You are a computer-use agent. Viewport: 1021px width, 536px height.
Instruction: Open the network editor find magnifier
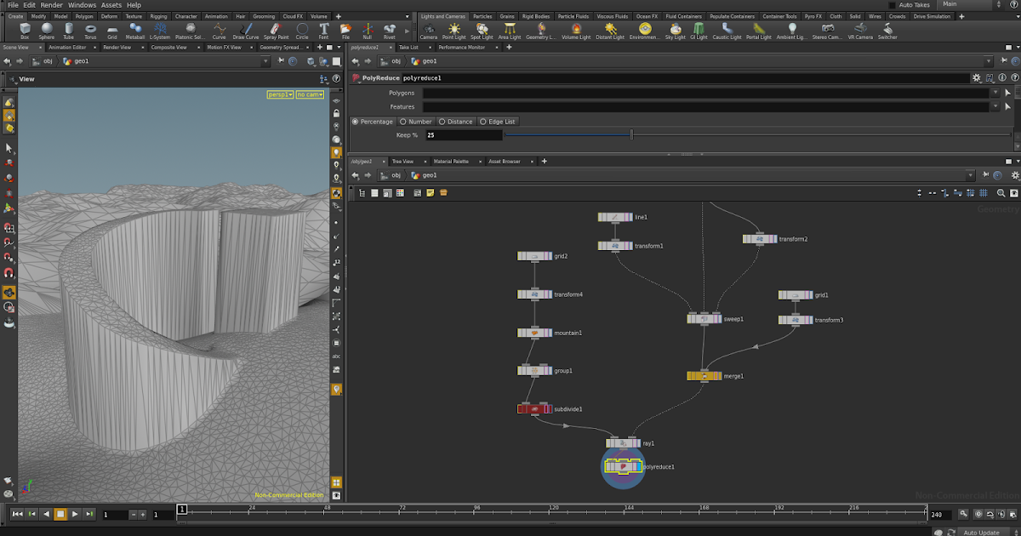1001,193
